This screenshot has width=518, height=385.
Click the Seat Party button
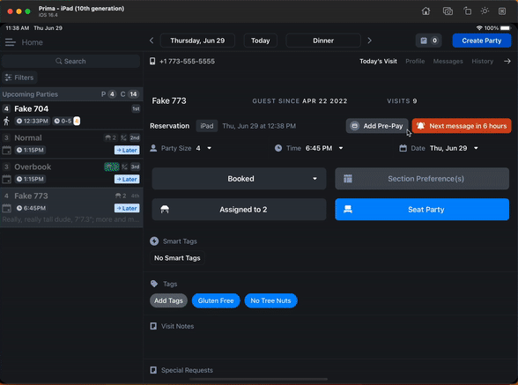click(422, 210)
